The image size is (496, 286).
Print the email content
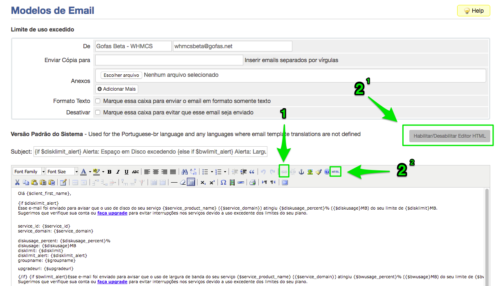click(253, 183)
